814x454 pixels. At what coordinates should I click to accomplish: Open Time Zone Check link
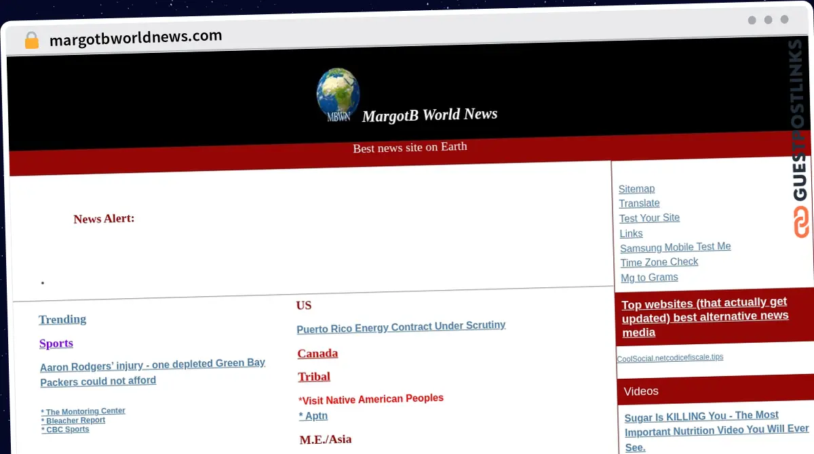659,262
